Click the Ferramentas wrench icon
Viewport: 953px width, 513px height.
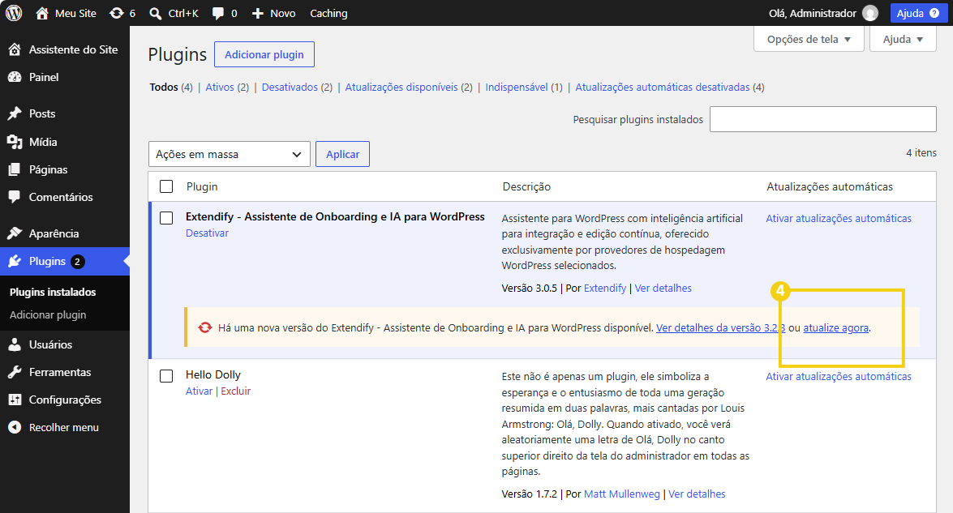point(15,372)
